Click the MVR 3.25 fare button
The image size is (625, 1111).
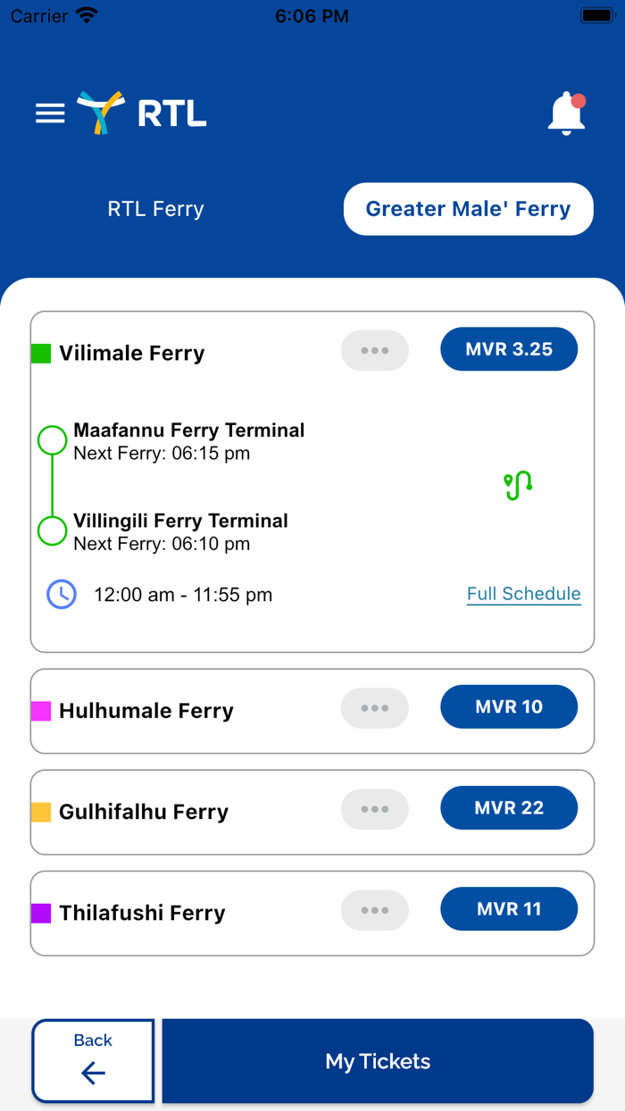coord(509,349)
